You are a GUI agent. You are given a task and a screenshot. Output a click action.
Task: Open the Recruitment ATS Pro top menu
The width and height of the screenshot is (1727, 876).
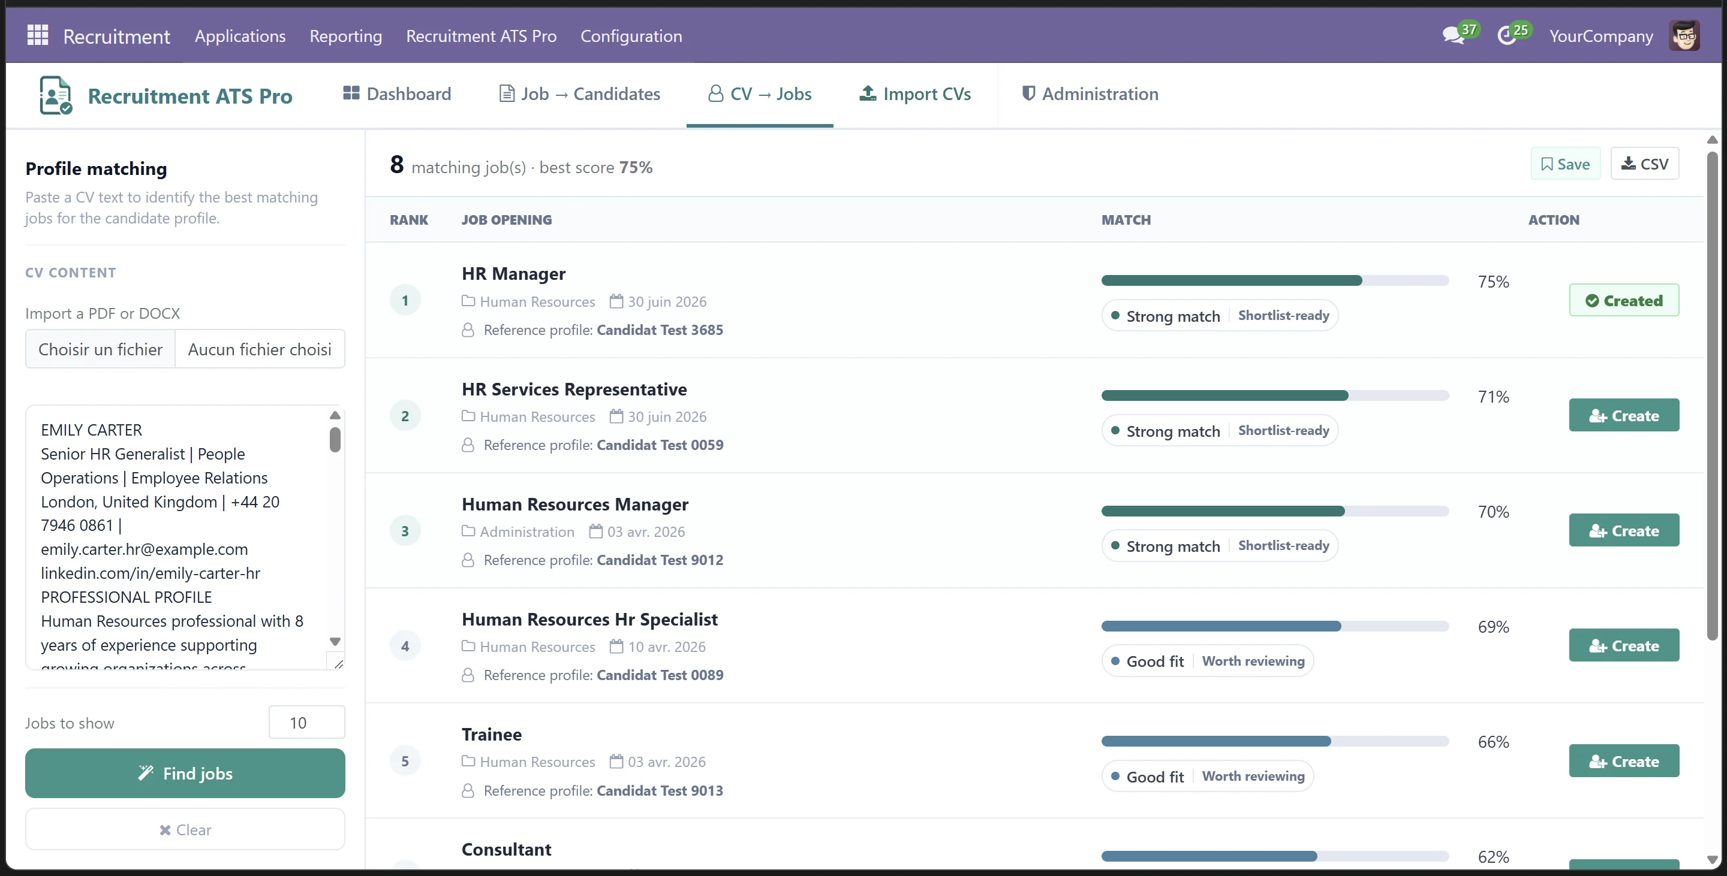(482, 36)
